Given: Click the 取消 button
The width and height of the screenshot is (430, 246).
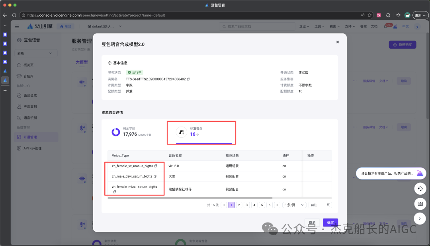Looking at the screenshot, I should coord(312,223).
